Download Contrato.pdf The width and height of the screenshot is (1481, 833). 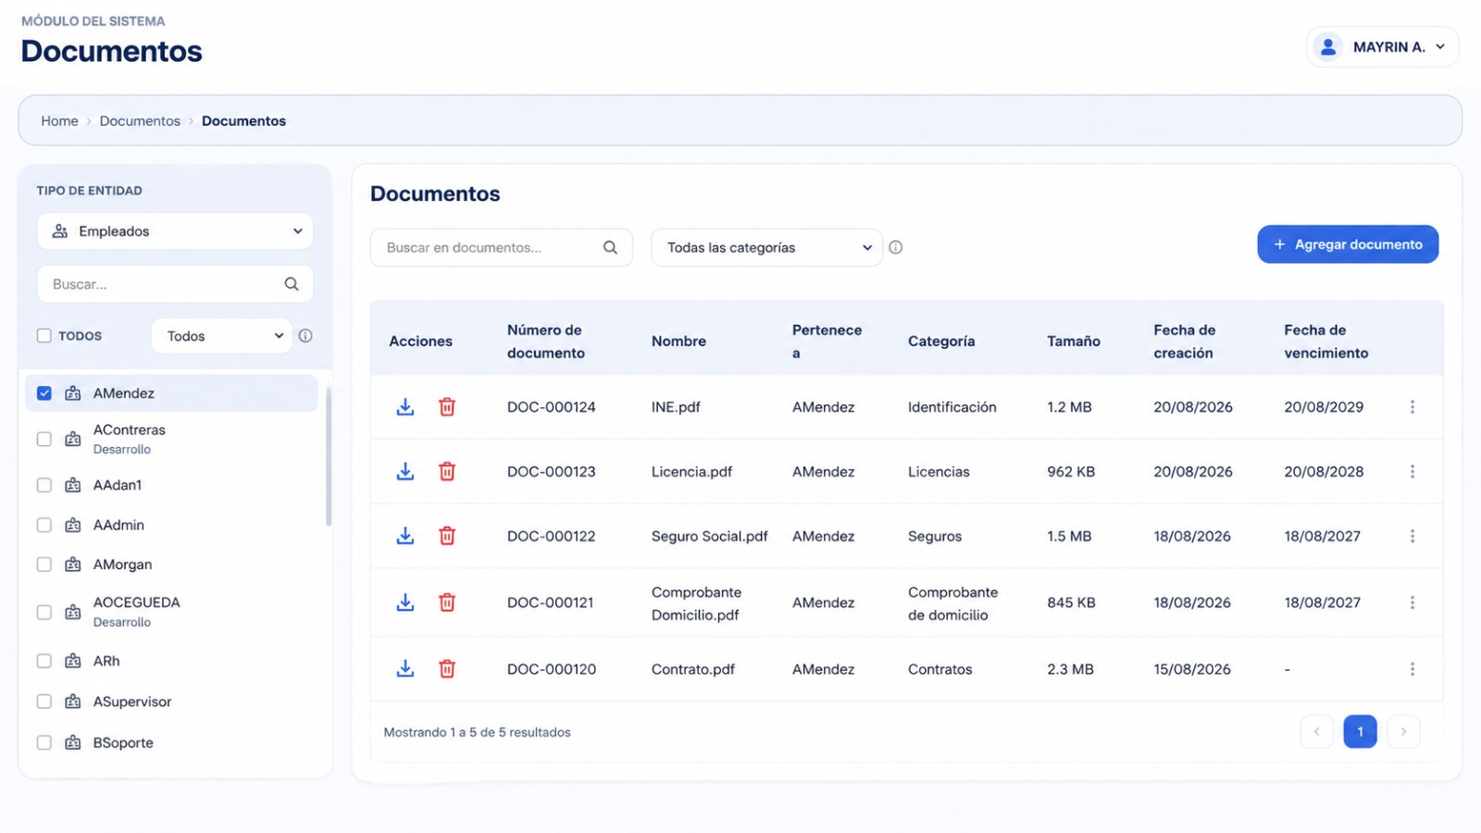pos(405,669)
